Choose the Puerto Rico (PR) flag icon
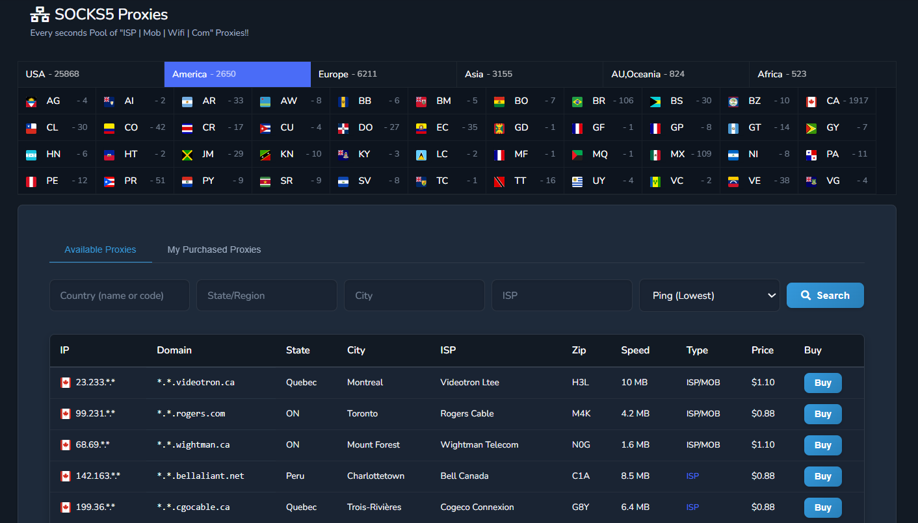This screenshot has height=523, width=918. [x=109, y=181]
